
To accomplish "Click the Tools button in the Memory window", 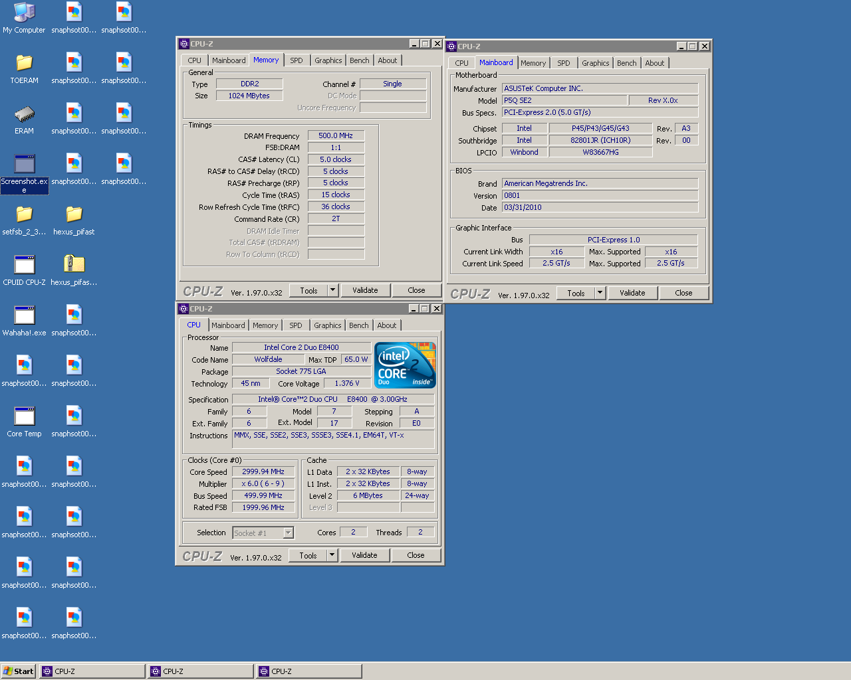I will pos(309,290).
